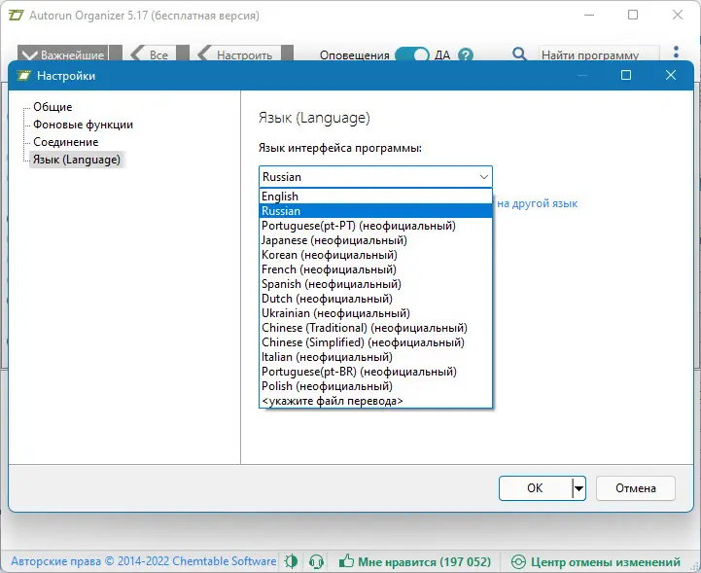
Task: Open the three-dots main menu
Action: pyautogui.click(x=676, y=53)
